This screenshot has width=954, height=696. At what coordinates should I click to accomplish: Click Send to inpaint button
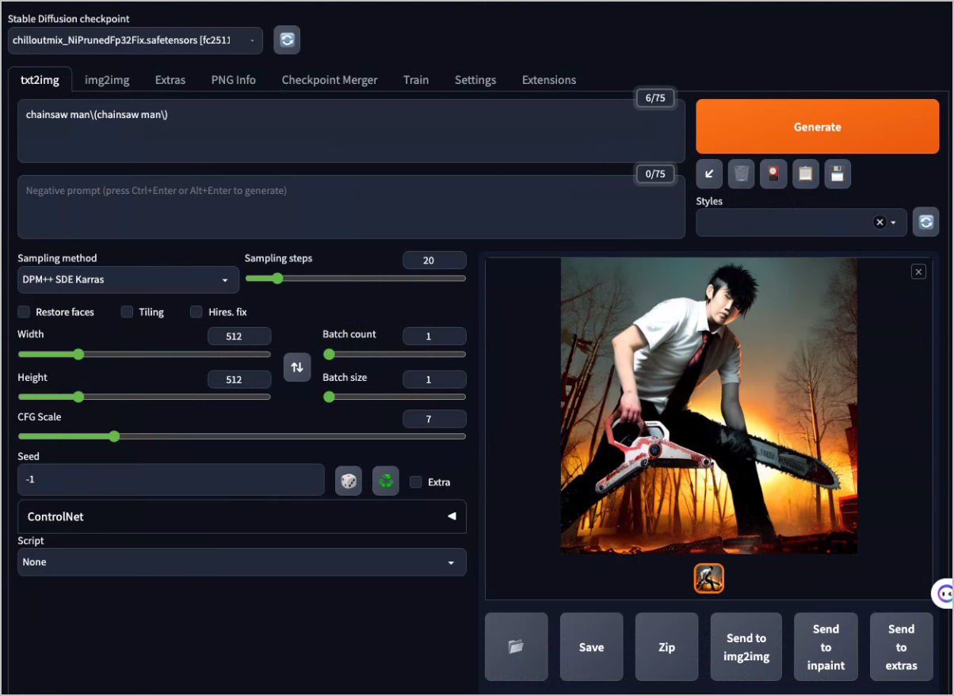[826, 647]
